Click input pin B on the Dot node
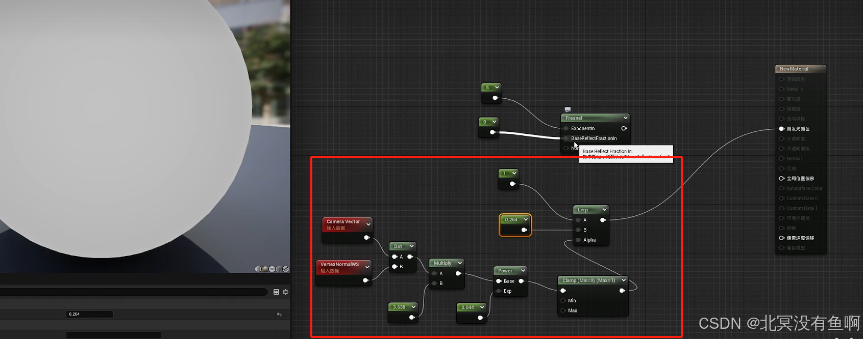The width and height of the screenshot is (863, 339). coord(394,267)
